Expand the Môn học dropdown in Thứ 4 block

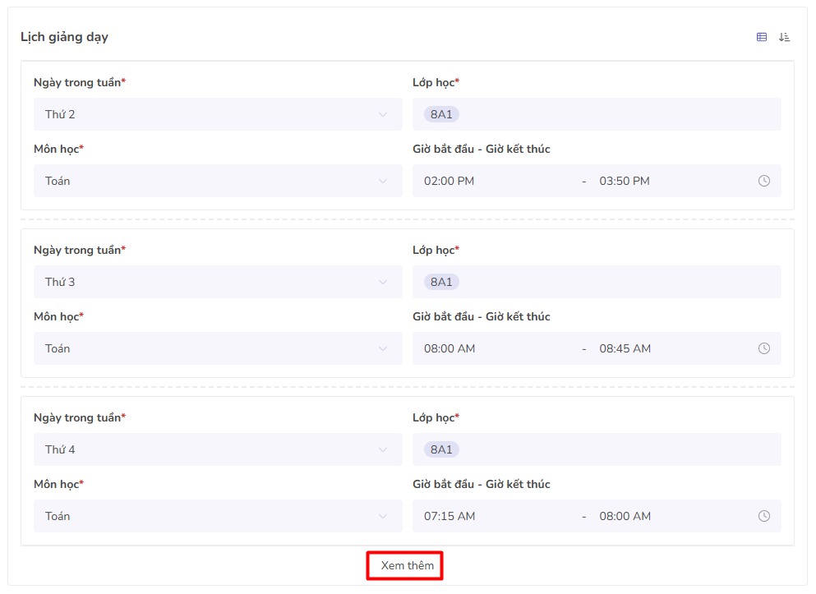pos(218,516)
